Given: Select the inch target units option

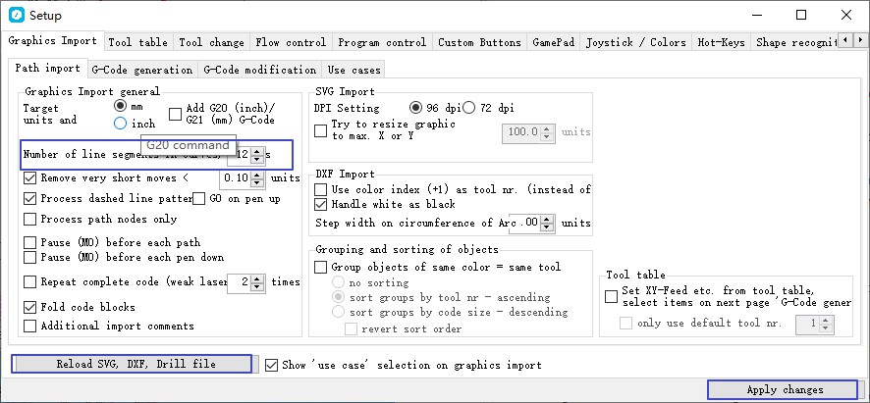Looking at the screenshot, I should coord(121,124).
